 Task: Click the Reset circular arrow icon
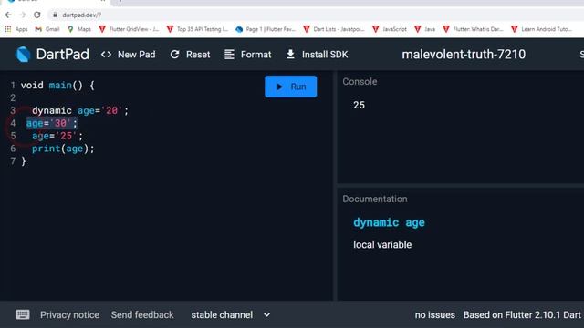pyautogui.click(x=174, y=55)
